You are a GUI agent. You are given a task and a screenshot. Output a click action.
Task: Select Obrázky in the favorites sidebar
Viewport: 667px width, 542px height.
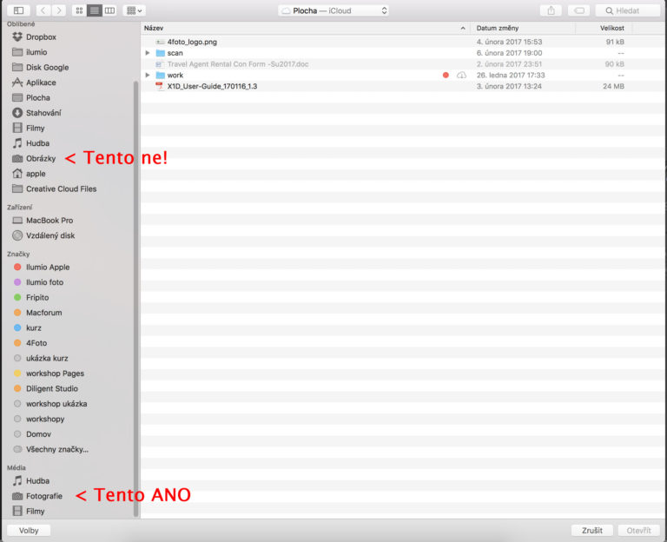tap(40, 159)
